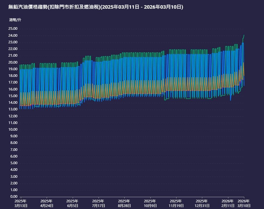Image resolution: width=264 pixels, height=209 pixels.
Task: Click the 2025年 6月5日 x-axis label
Action: click(72, 203)
